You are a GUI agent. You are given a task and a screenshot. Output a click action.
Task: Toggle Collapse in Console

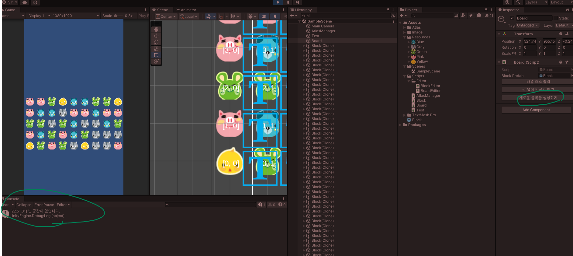coord(24,205)
